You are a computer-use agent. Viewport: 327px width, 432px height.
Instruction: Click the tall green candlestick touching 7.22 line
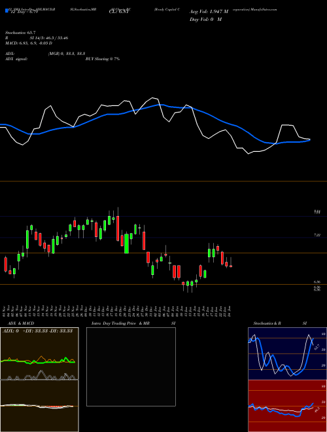coord(127,243)
